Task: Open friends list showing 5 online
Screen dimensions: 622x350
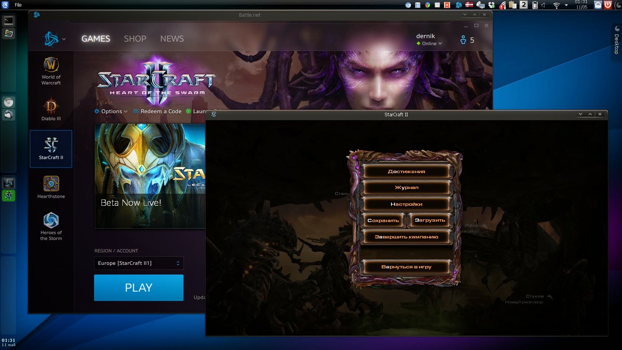Action: (467, 40)
